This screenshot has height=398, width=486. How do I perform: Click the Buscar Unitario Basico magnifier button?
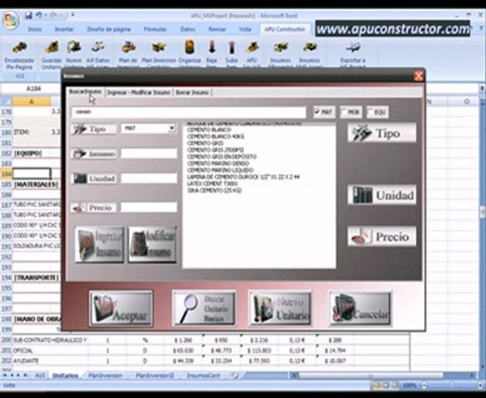203,308
